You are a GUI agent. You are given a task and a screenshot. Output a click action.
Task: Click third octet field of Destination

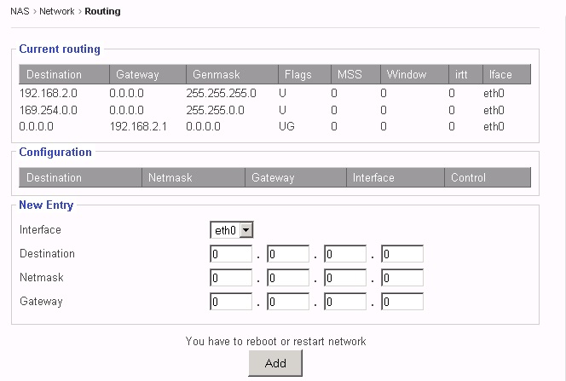coord(345,254)
